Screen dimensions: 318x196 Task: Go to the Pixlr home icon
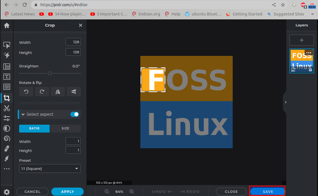[x=7, y=25]
